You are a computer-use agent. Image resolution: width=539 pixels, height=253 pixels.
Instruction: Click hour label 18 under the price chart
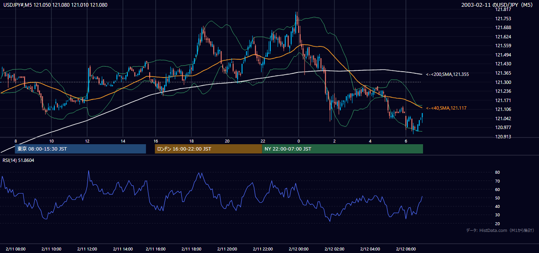191,141
